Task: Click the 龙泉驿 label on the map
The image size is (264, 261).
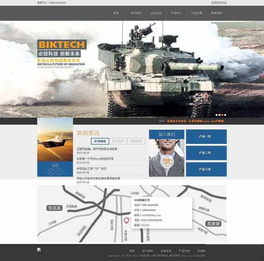Action: [213, 224]
